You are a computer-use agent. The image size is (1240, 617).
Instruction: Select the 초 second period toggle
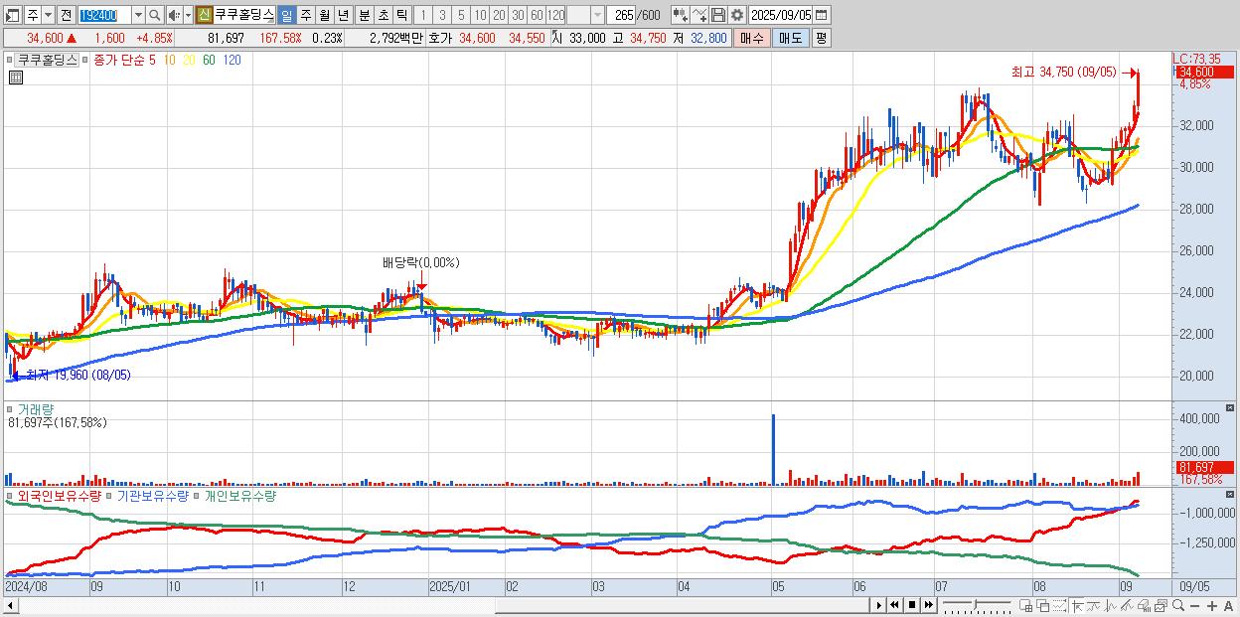click(383, 15)
